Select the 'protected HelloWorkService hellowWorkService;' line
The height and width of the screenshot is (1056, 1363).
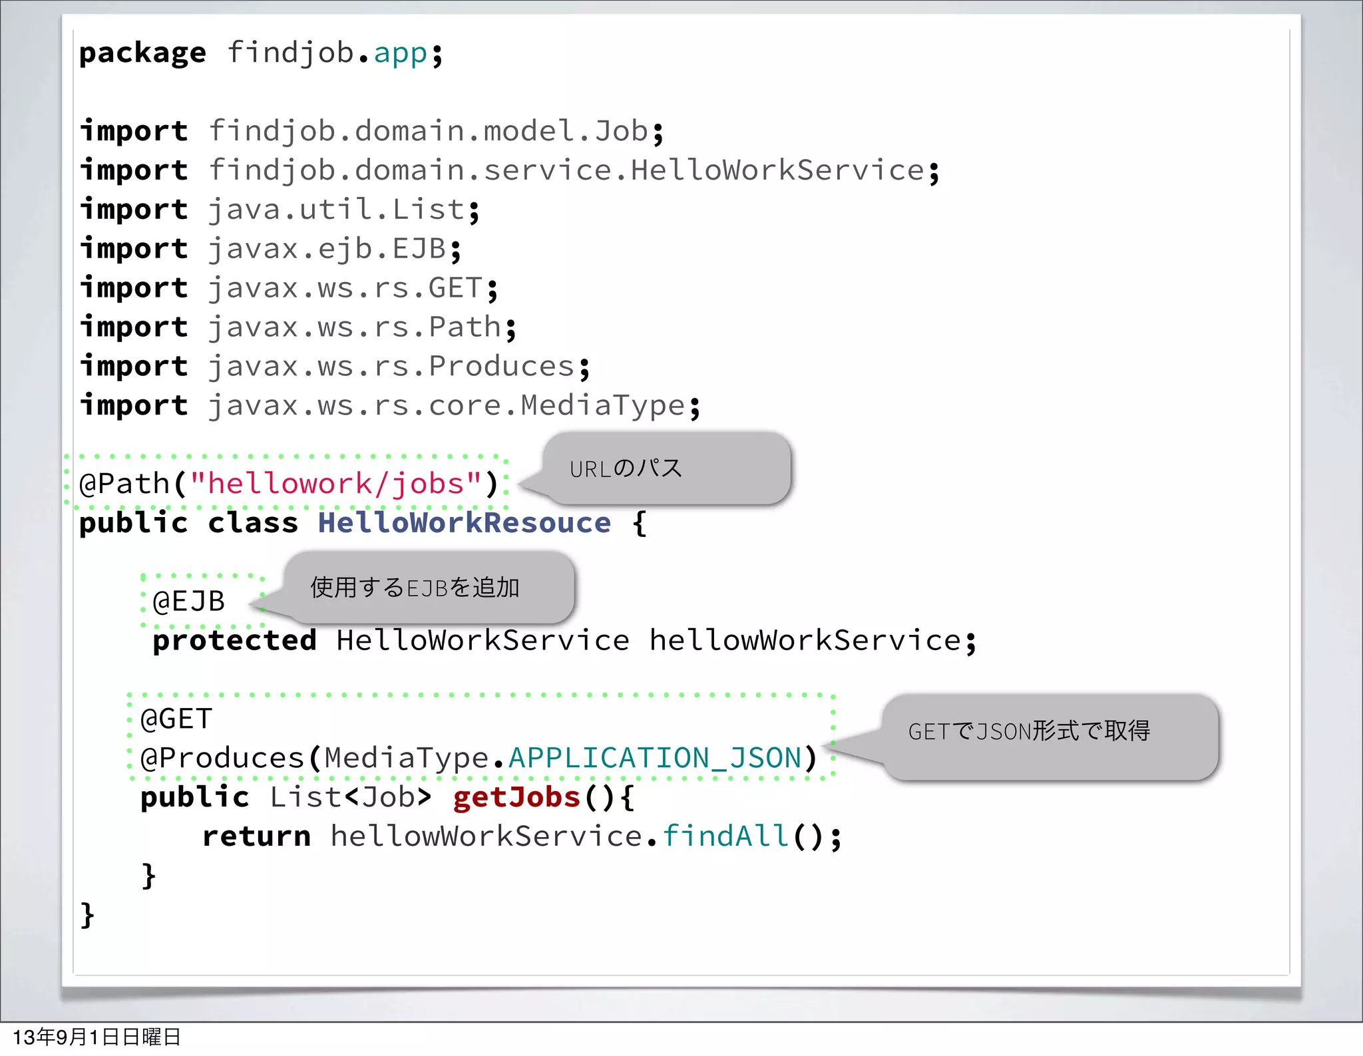(x=564, y=640)
